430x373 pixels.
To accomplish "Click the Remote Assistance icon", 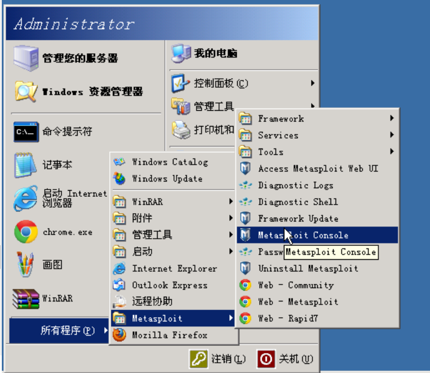I will tap(119, 302).
